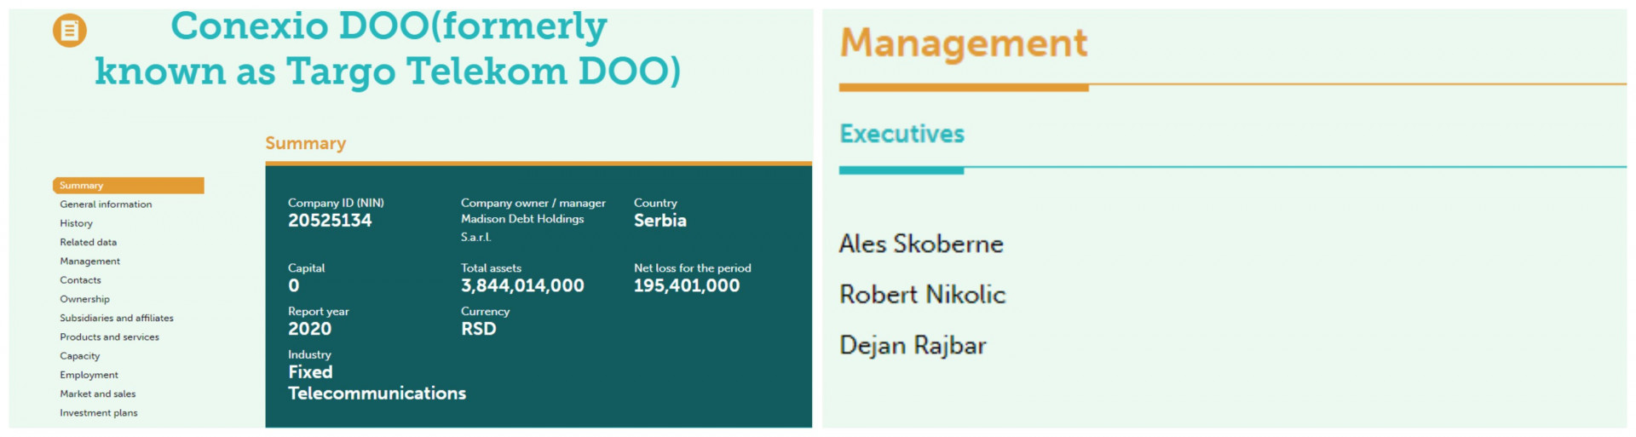Navigate to Management sidebar entry
The image size is (1636, 437).
tap(89, 262)
